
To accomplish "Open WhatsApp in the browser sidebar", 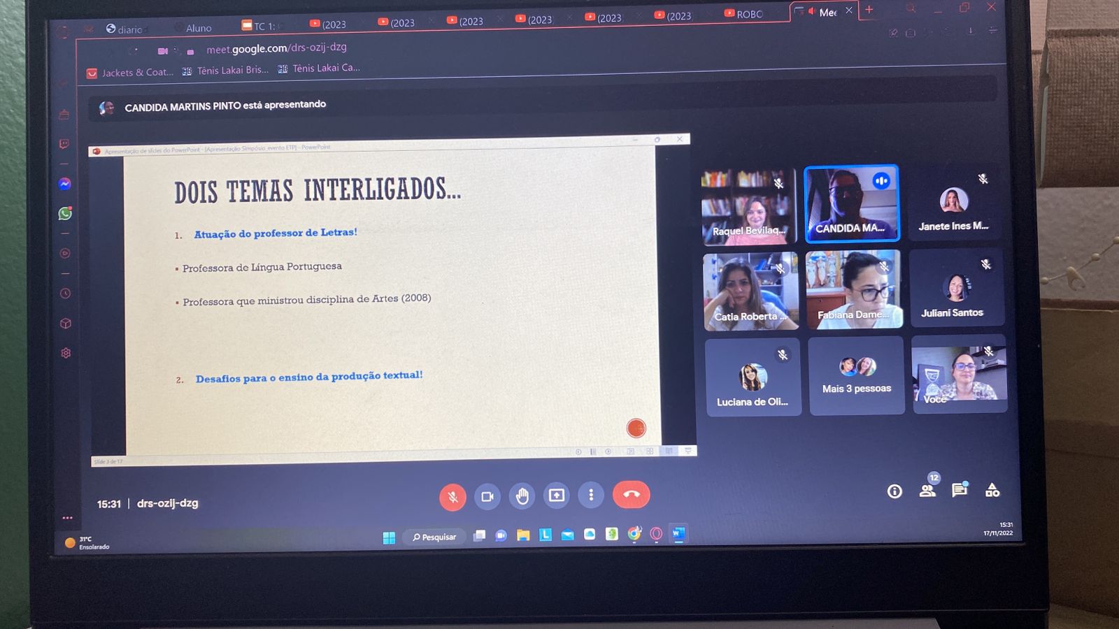I will coord(65,213).
